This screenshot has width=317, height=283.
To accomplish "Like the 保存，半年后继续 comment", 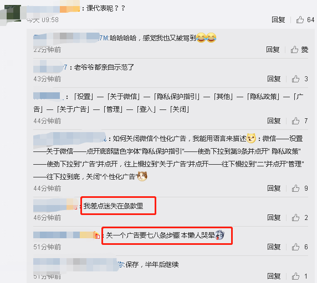I will click(295, 276).
